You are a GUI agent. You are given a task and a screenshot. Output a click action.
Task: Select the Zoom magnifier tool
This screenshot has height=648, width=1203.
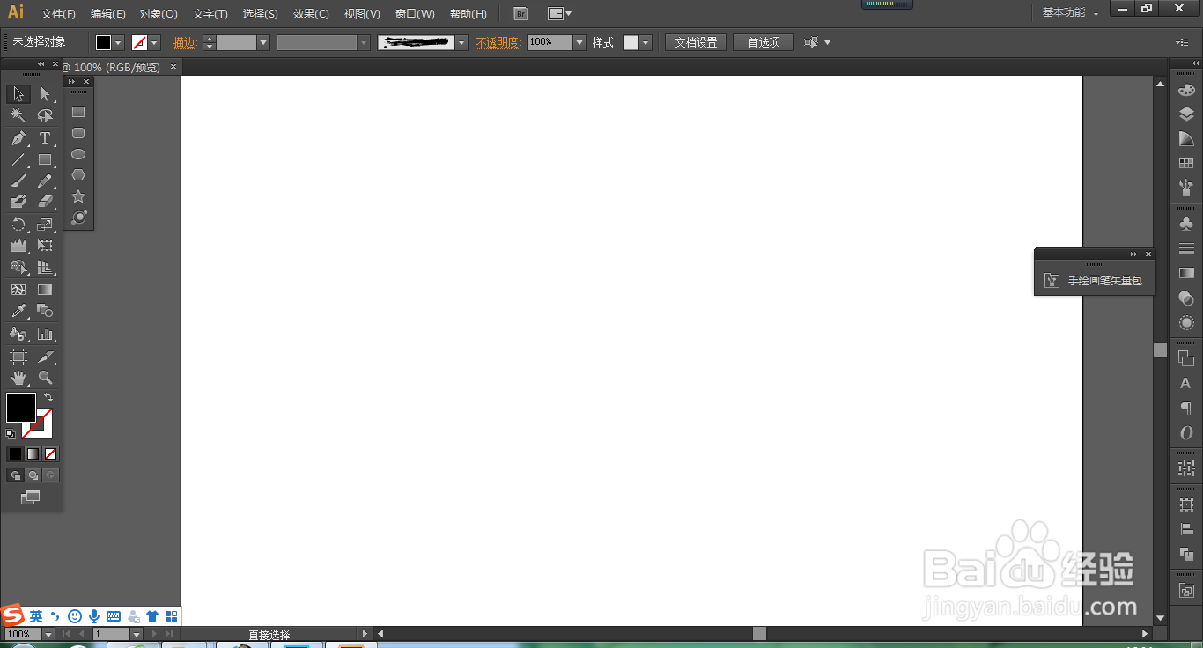click(45, 378)
